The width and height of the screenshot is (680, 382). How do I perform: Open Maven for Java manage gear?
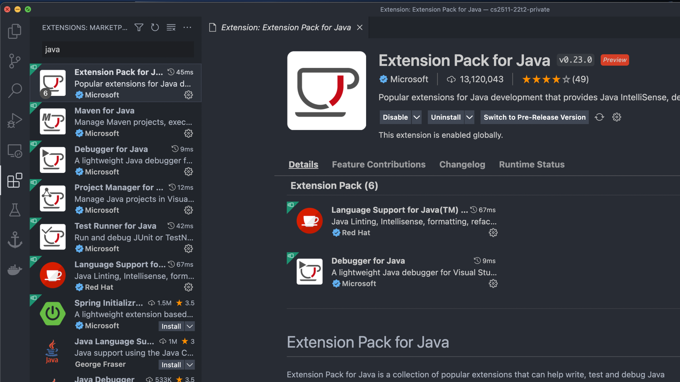coord(188,133)
